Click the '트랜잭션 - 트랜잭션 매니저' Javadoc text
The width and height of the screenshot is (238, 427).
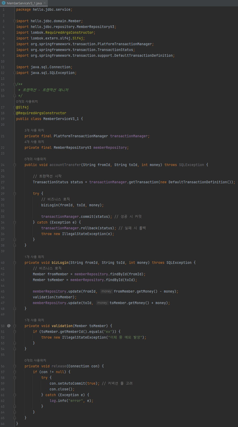click(x=45, y=90)
